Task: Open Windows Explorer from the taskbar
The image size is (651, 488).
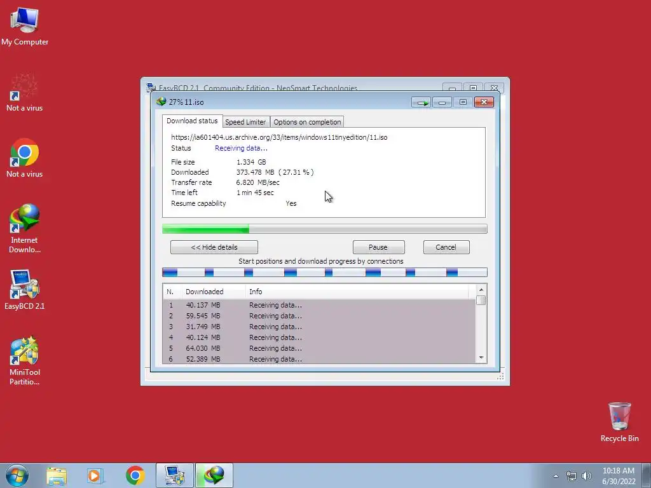Action: (57, 475)
